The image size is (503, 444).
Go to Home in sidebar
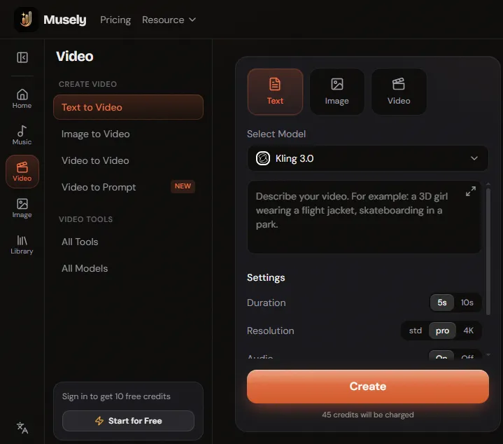point(22,99)
